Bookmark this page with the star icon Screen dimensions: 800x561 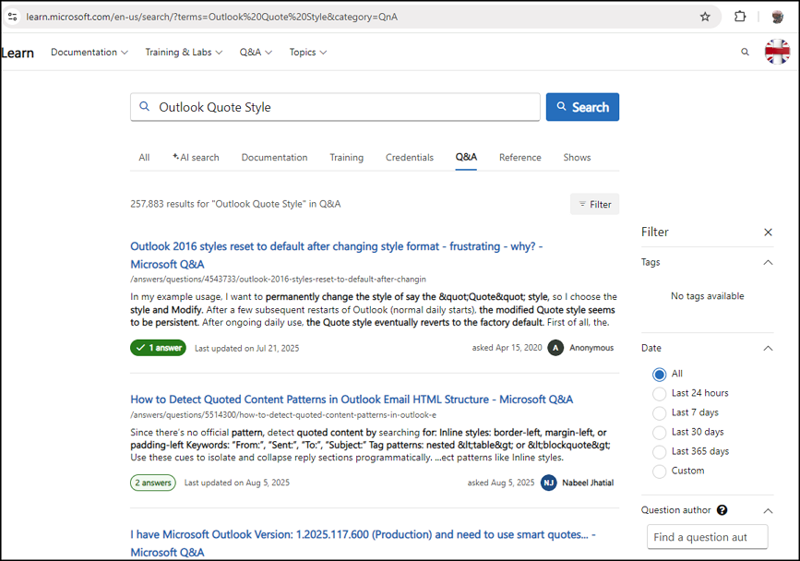pos(705,17)
